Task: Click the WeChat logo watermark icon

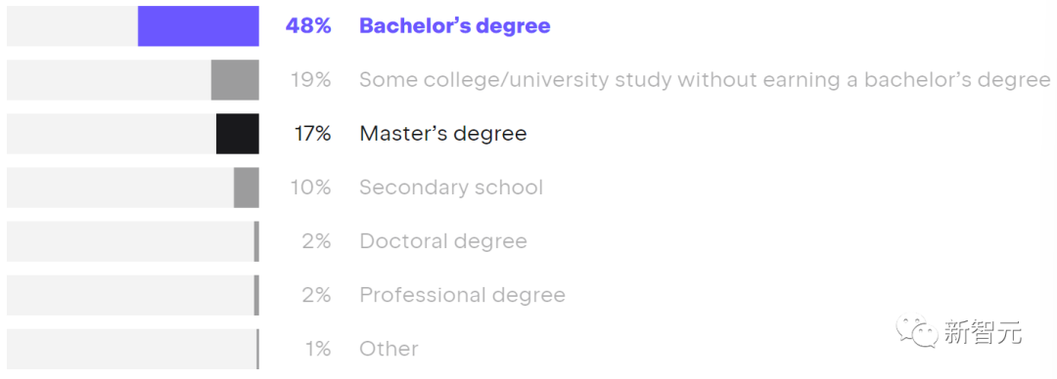Action: 917,331
